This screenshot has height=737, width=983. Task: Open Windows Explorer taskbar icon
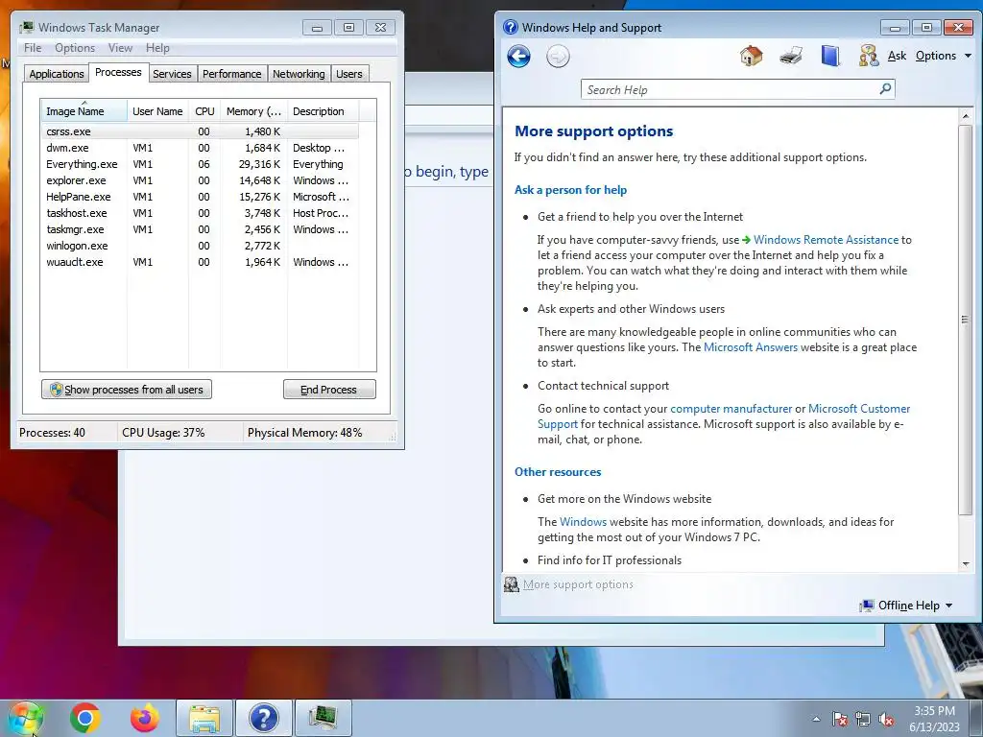pos(204,718)
